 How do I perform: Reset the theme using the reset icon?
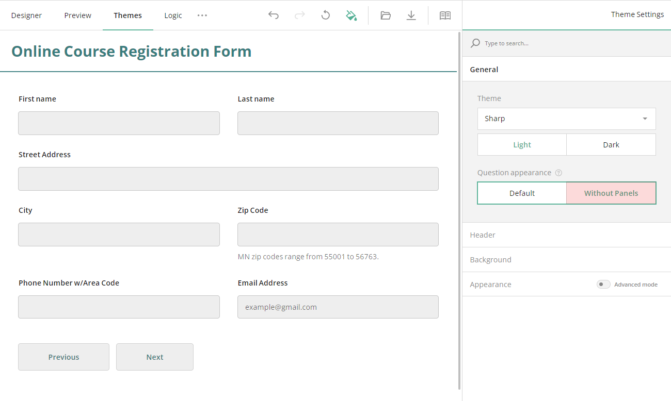(x=325, y=15)
